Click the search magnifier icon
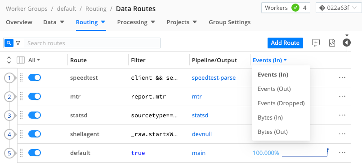362x163 pixels. click(x=9, y=43)
